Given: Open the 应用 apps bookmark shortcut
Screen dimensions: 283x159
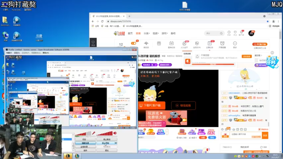Looking at the screenshot, I should coord(95,26).
